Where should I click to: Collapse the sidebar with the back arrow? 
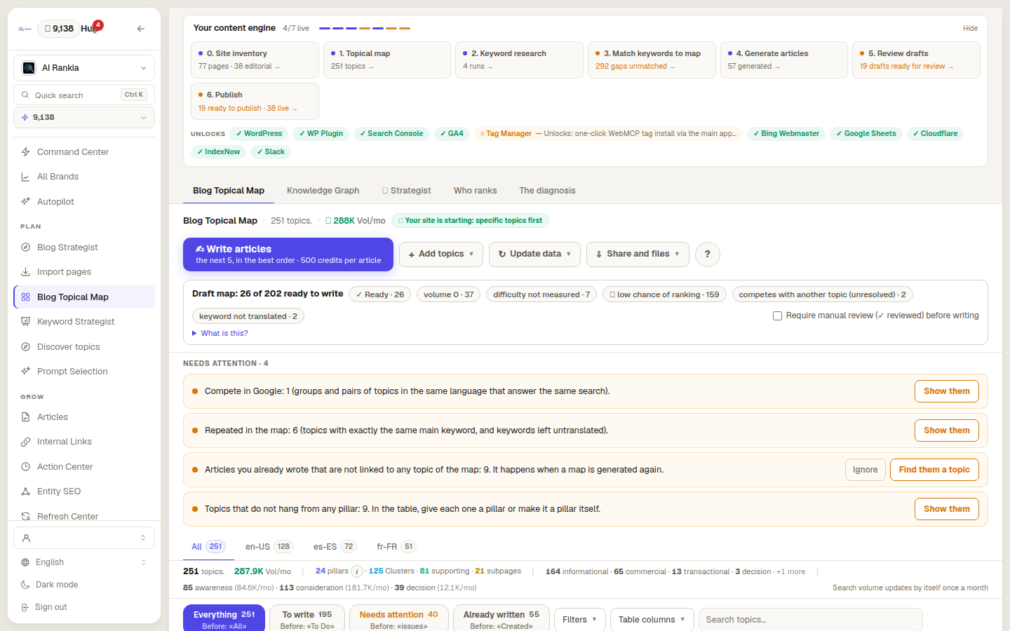(141, 29)
